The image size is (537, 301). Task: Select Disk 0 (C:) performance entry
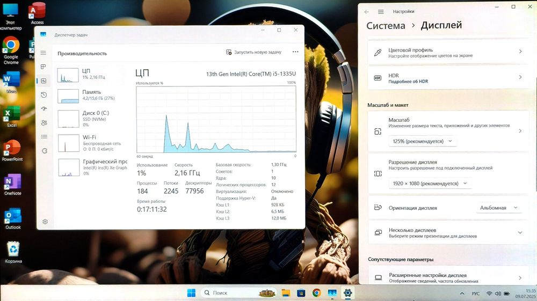coord(91,119)
